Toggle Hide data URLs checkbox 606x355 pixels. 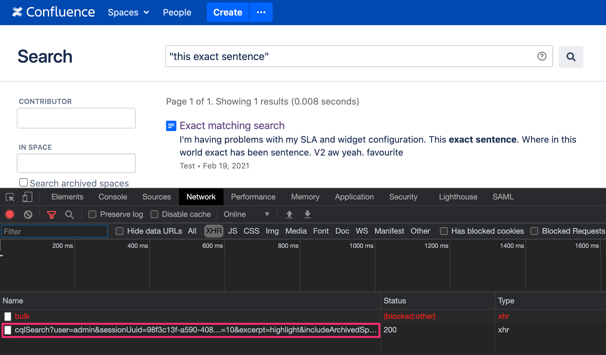pos(120,231)
